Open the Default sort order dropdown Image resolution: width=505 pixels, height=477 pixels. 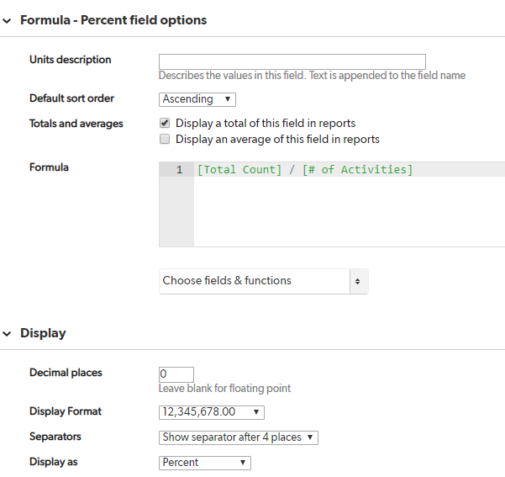pyautogui.click(x=197, y=99)
